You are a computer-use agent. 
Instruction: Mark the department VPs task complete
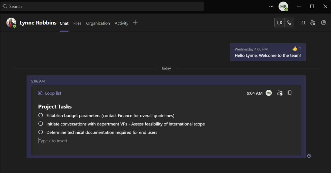point(40,124)
